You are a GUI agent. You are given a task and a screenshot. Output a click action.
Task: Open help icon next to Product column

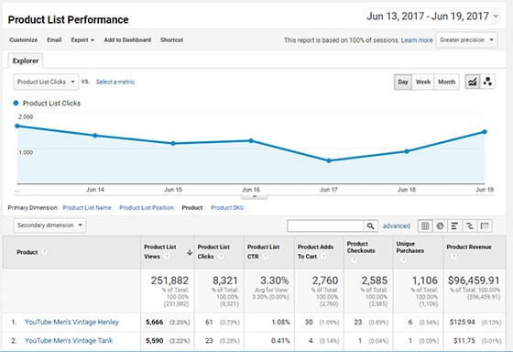point(44,252)
